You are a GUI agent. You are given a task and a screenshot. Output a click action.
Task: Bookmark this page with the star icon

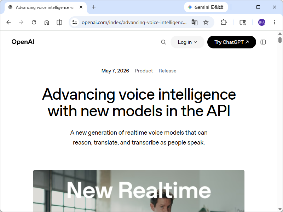pyautogui.click(x=206, y=22)
